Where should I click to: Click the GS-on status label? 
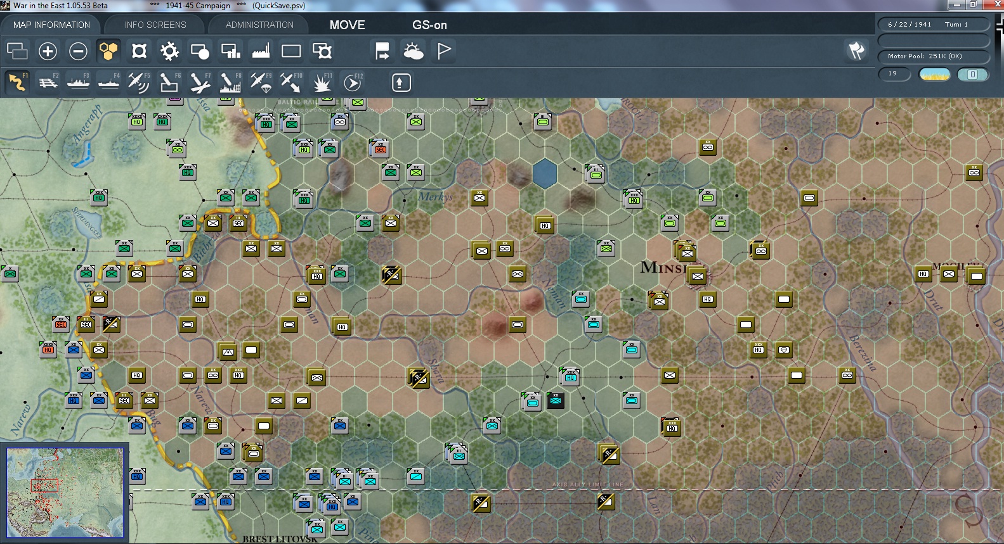pyautogui.click(x=429, y=25)
